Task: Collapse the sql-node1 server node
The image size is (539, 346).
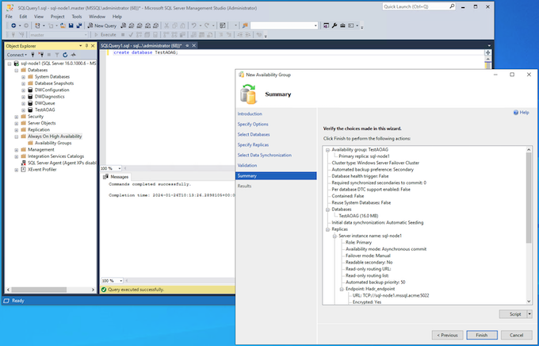Action: coord(10,63)
